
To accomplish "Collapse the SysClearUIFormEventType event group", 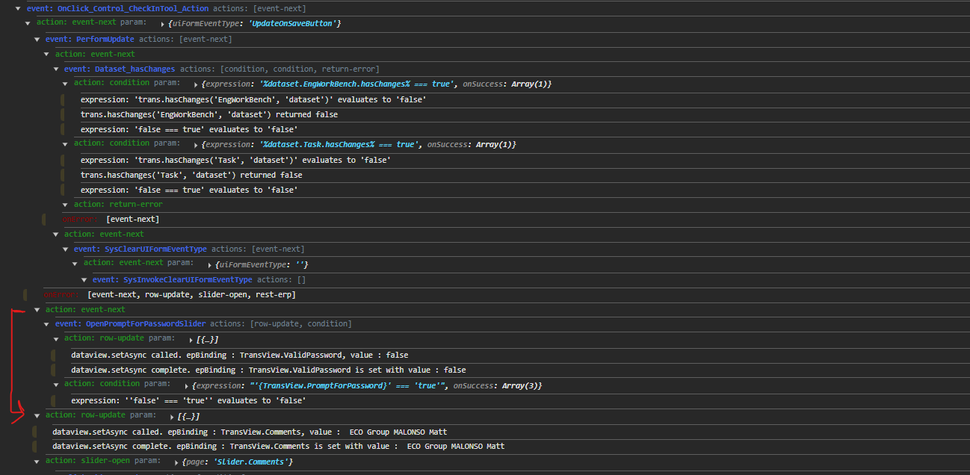I will tap(65, 249).
